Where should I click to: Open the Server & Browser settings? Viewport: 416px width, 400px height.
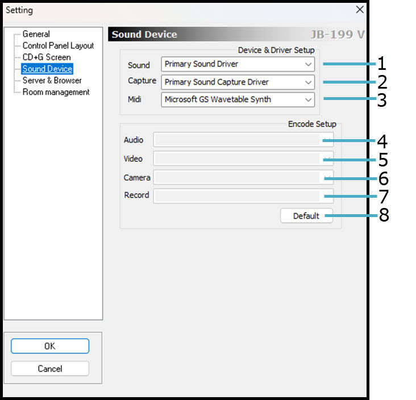pyautogui.click(x=52, y=81)
